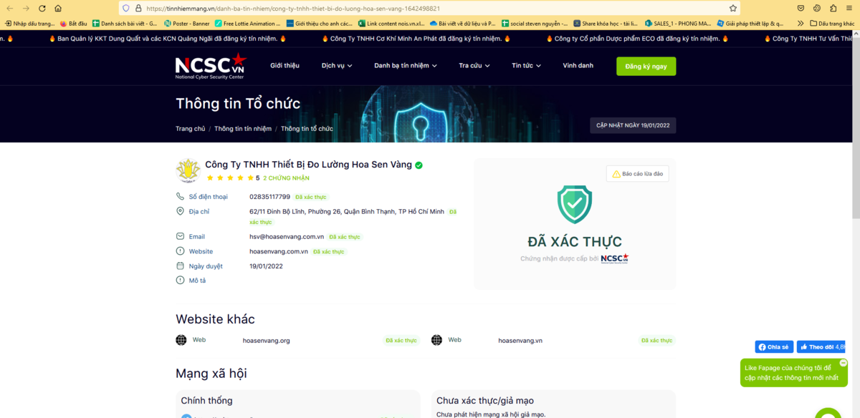Screen dimensions: 860x418
Task: Click the padlock site security icon
Action: click(x=138, y=9)
